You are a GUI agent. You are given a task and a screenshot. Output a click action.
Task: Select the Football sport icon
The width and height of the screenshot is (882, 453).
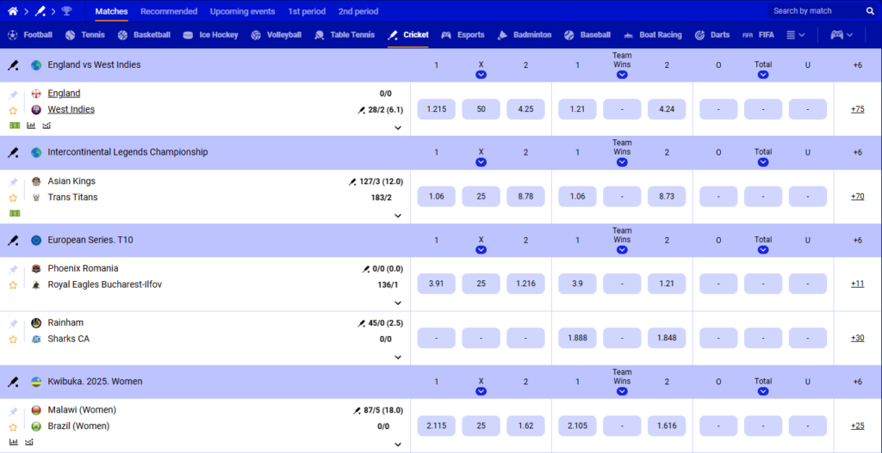(12, 34)
